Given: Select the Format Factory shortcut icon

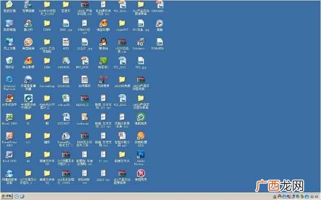Looking at the screenshot, I should click(x=66, y=135).
